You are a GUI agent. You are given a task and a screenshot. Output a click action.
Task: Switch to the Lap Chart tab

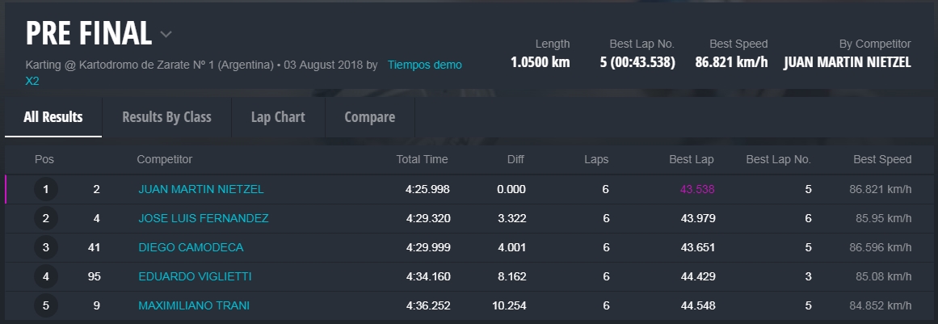(x=278, y=117)
